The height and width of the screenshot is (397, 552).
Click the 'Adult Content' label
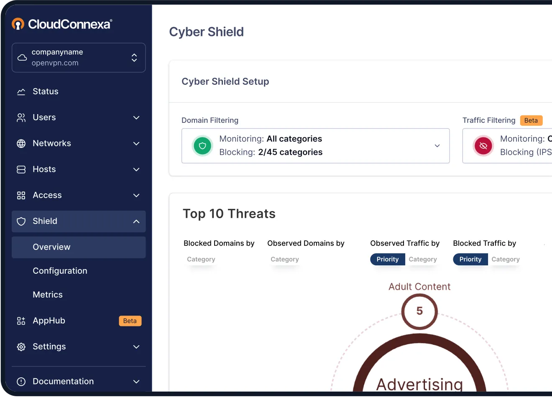(419, 287)
